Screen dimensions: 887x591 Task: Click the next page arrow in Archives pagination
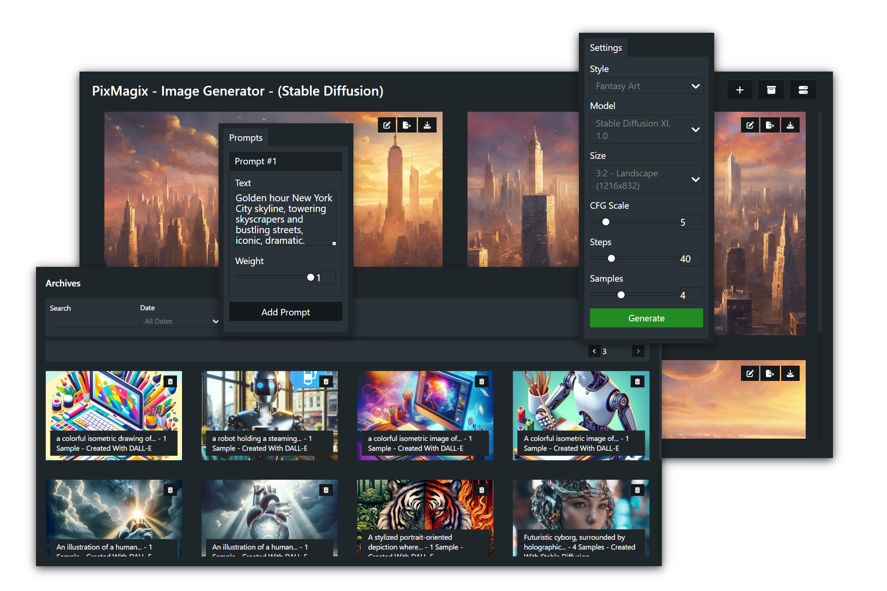tap(638, 351)
